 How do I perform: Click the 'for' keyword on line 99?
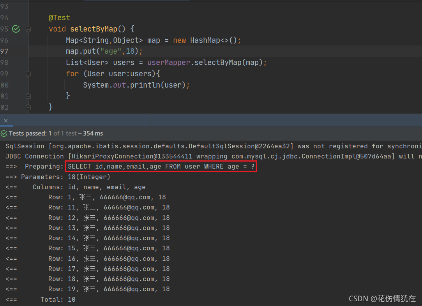[x=72, y=74]
